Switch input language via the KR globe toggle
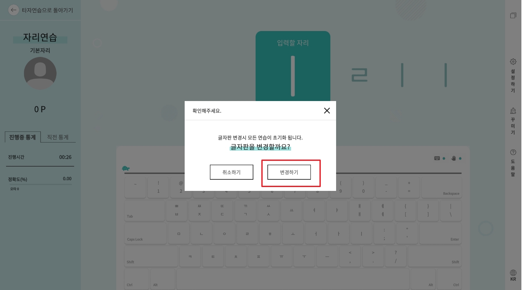This screenshot has width=523, height=290. click(x=513, y=275)
